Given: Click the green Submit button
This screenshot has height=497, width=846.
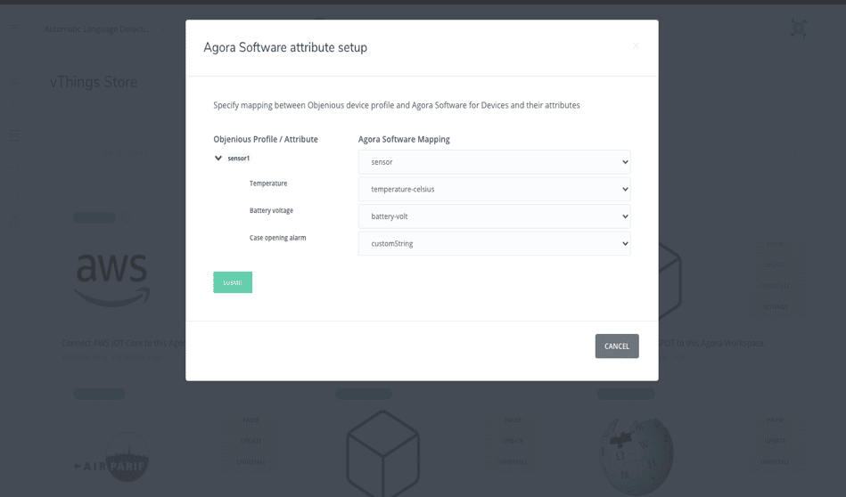Looking at the screenshot, I should pos(233,282).
